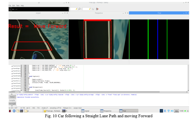Select the pi folder taskbar button
This screenshot has width=193, height=120.
33,111
